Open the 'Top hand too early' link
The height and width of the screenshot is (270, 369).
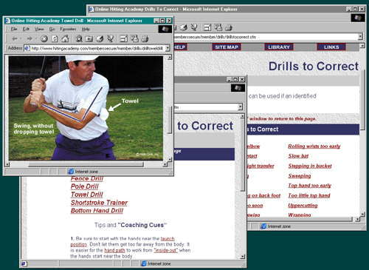click(x=310, y=186)
